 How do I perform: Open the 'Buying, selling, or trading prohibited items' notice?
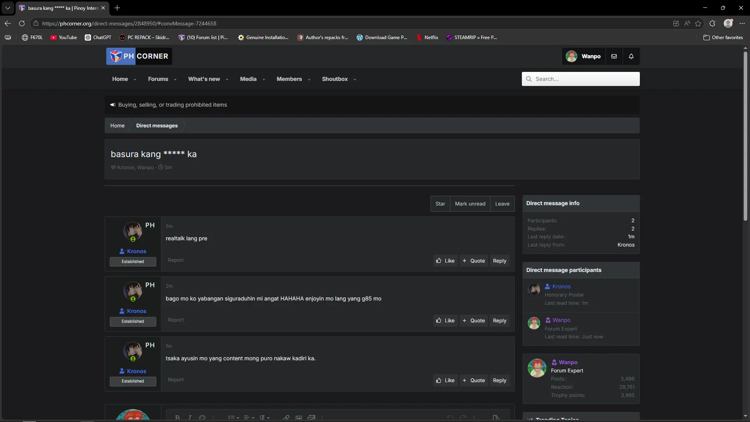click(x=173, y=105)
